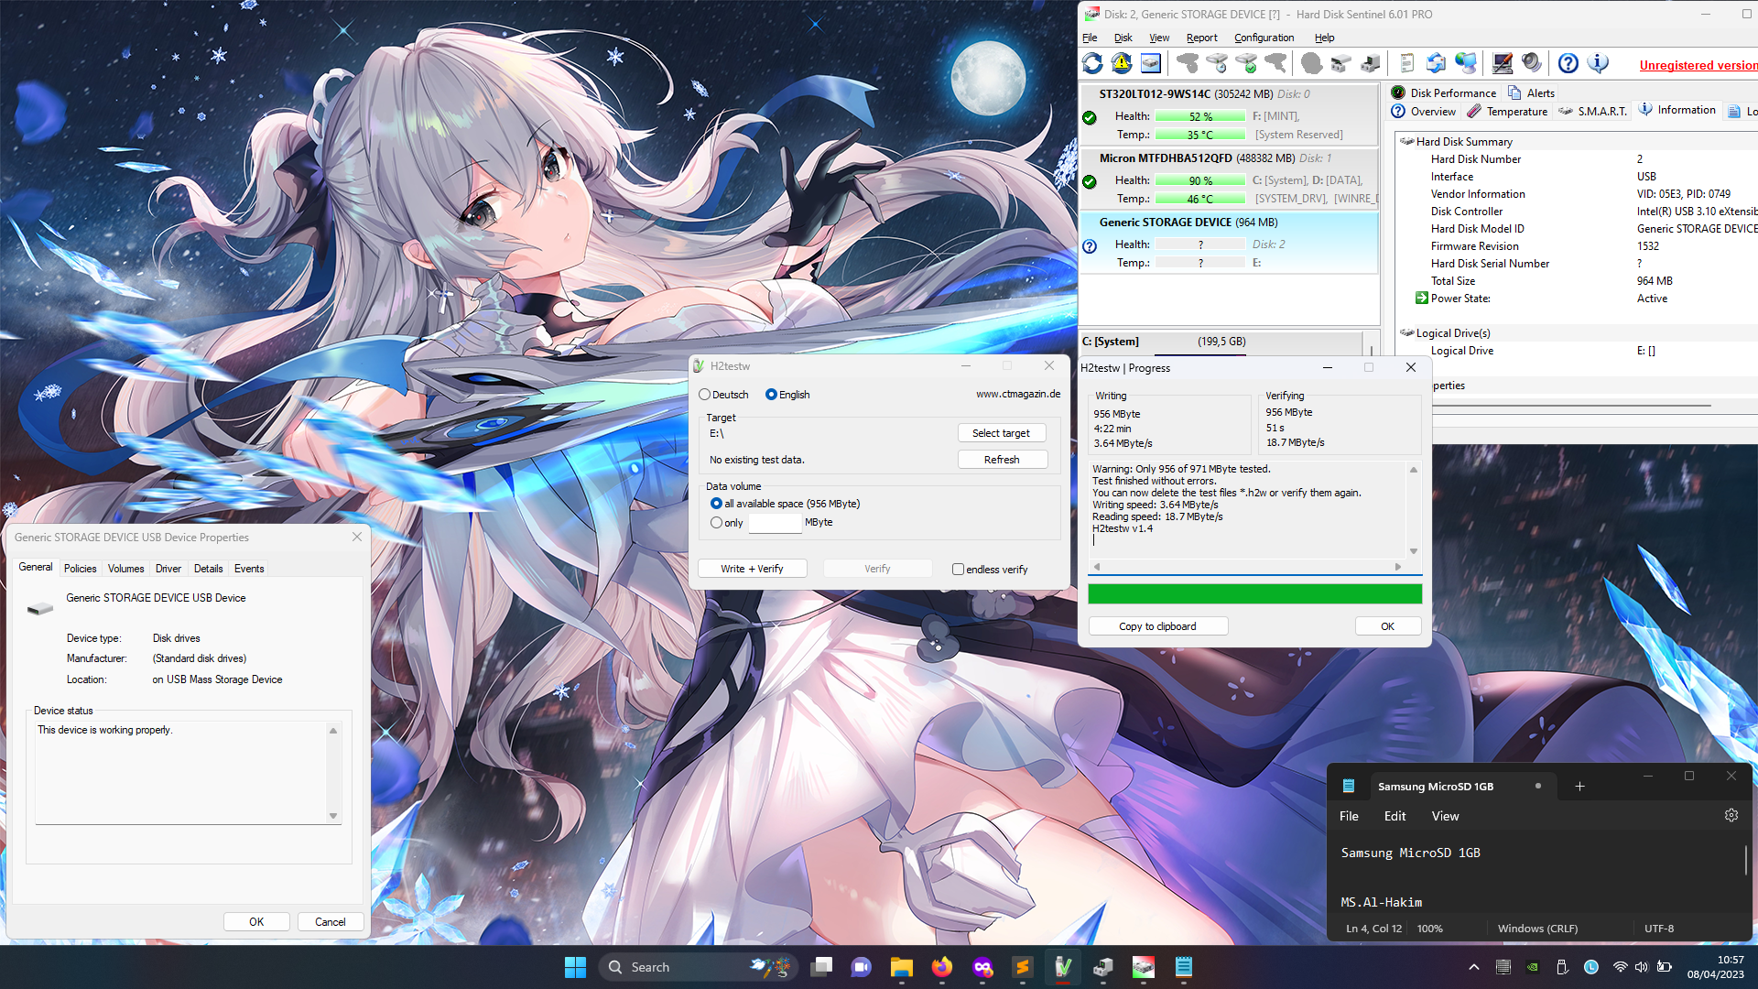
Task: Click the yellow warning alerts toolbar icon
Action: [x=1122, y=63]
